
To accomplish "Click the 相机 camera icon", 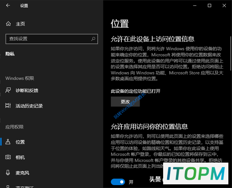I will (x=8, y=157).
